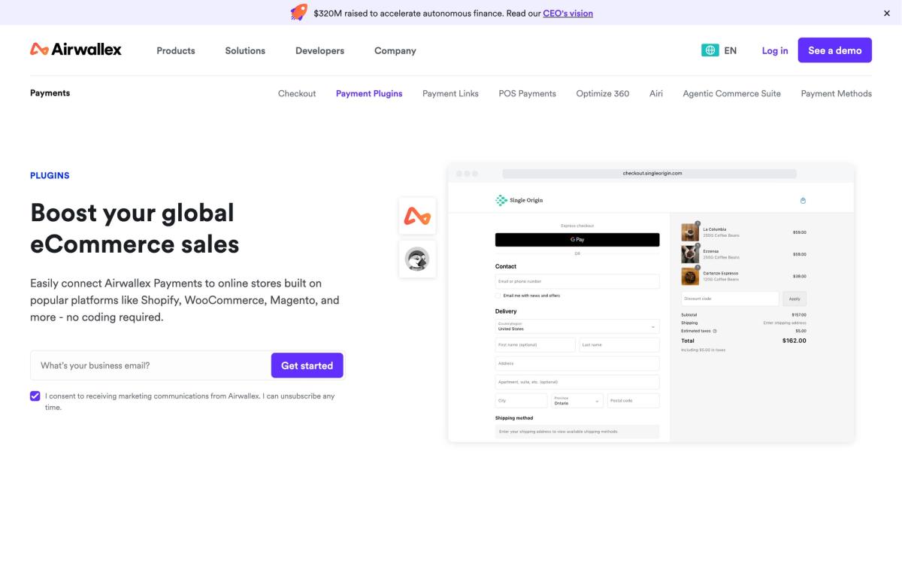Open the Agentic Commerce Suite tab
Image resolution: width=902 pixels, height=564 pixels.
pos(731,94)
